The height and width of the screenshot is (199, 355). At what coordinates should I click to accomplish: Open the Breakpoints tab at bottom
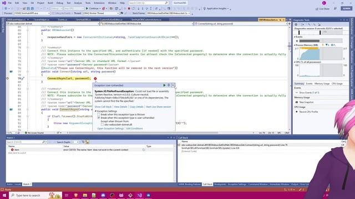click(220, 184)
